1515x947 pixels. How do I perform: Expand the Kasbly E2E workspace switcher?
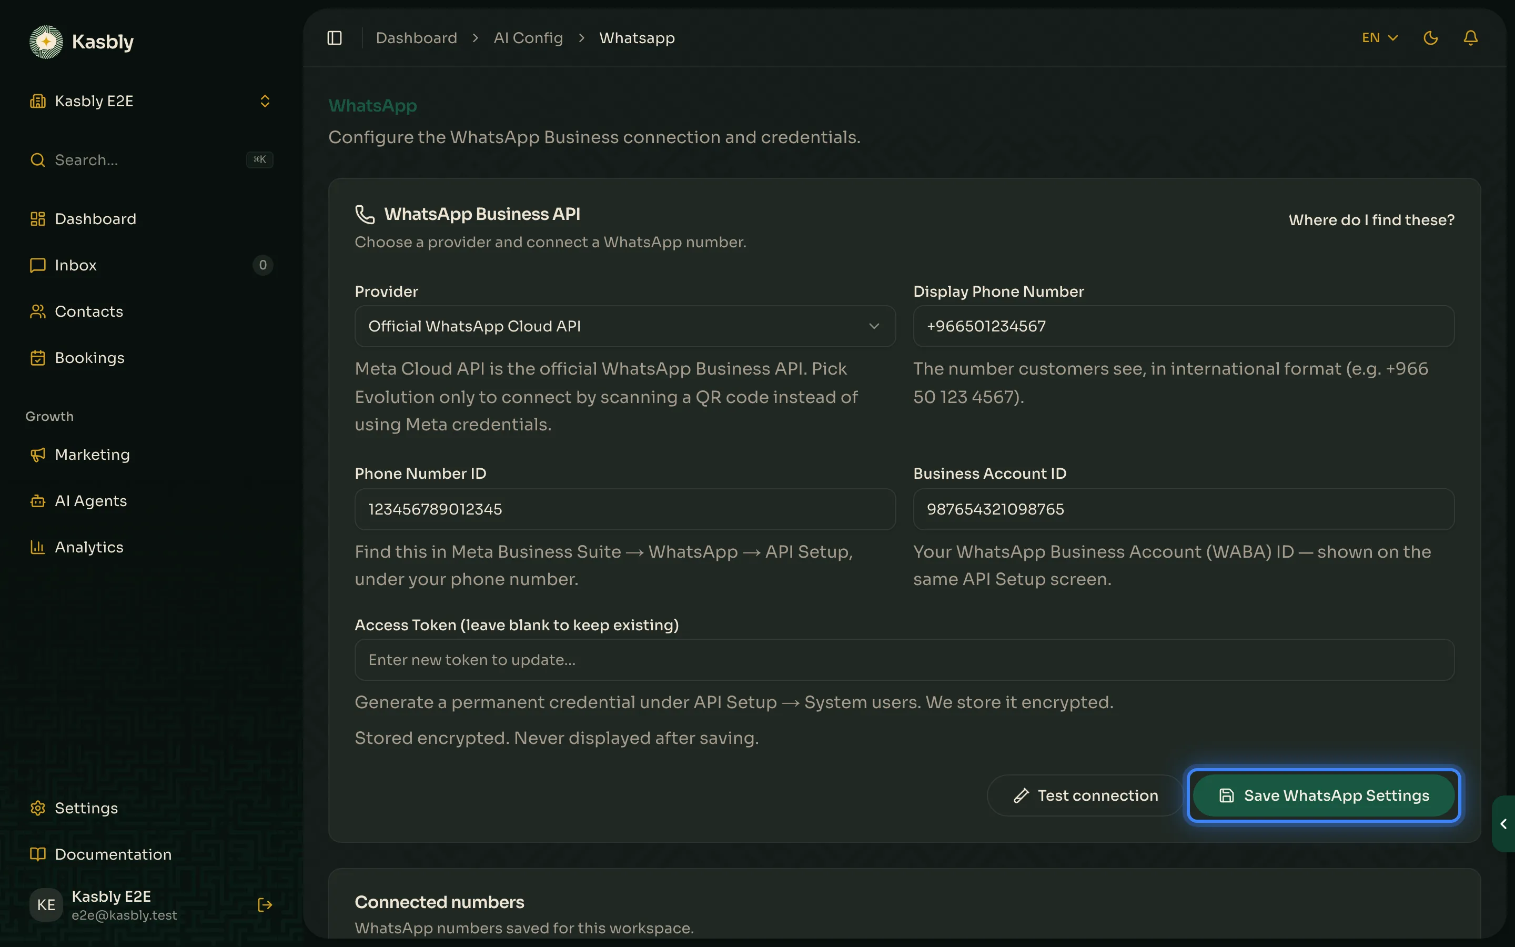pos(265,102)
